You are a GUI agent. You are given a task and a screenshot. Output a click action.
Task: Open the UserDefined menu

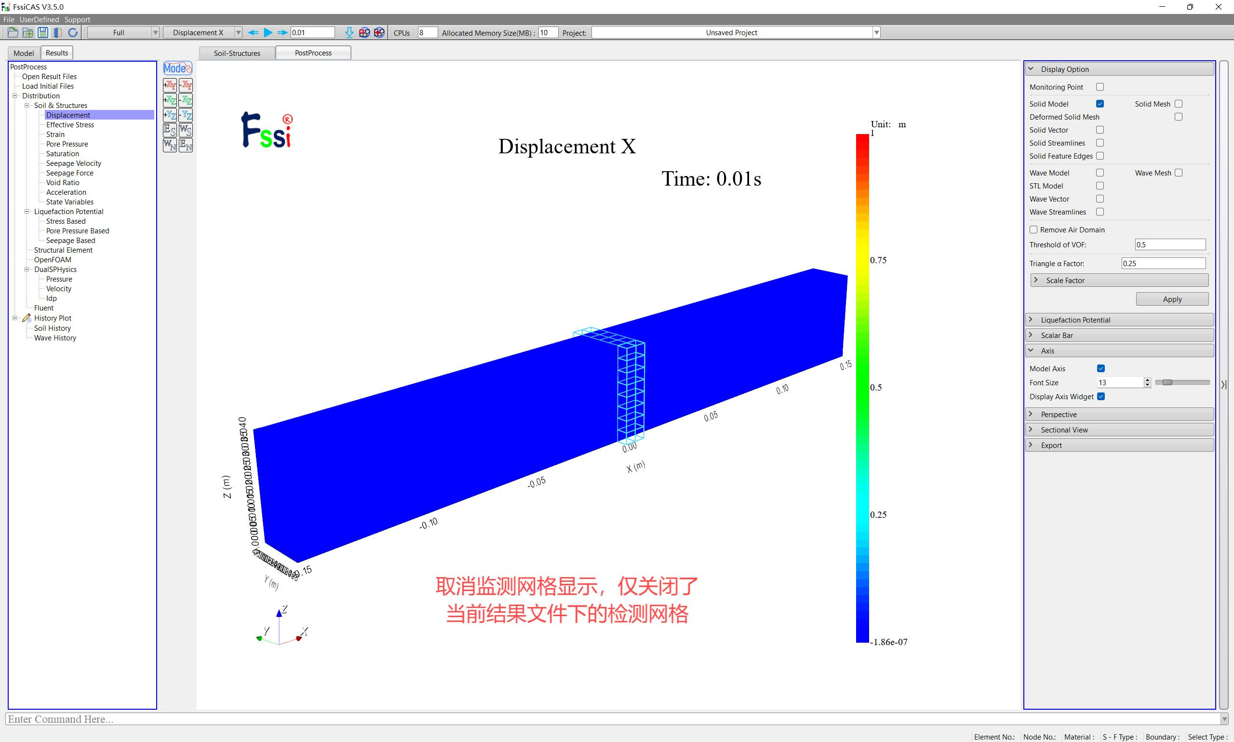pyautogui.click(x=39, y=19)
